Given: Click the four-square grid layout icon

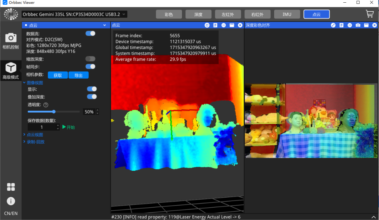Looking at the screenshot, I should pyautogui.click(x=11, y=187).
